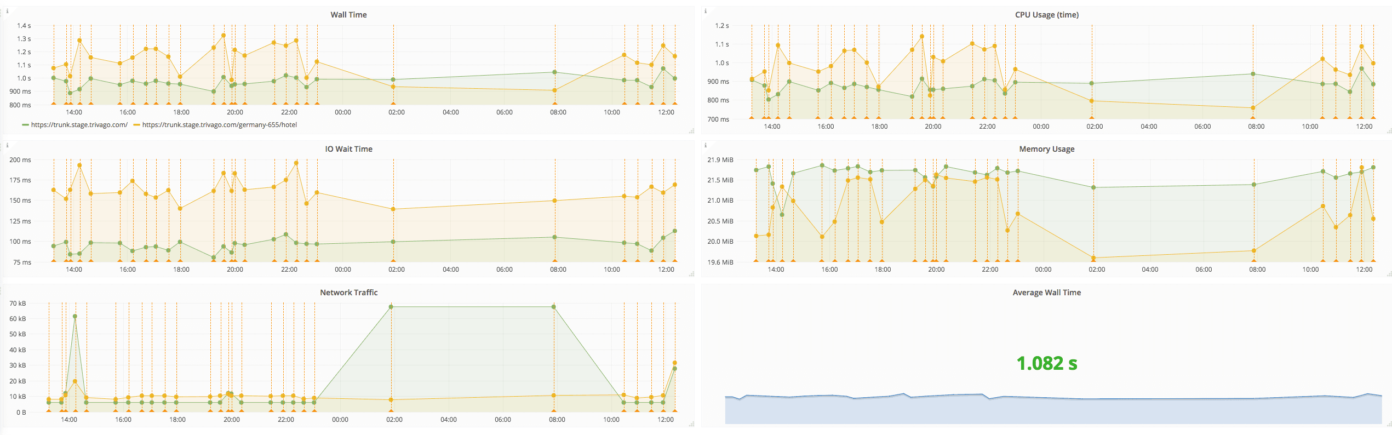Click the 00:00 tick on Wall Time axis

pos(343,112)
